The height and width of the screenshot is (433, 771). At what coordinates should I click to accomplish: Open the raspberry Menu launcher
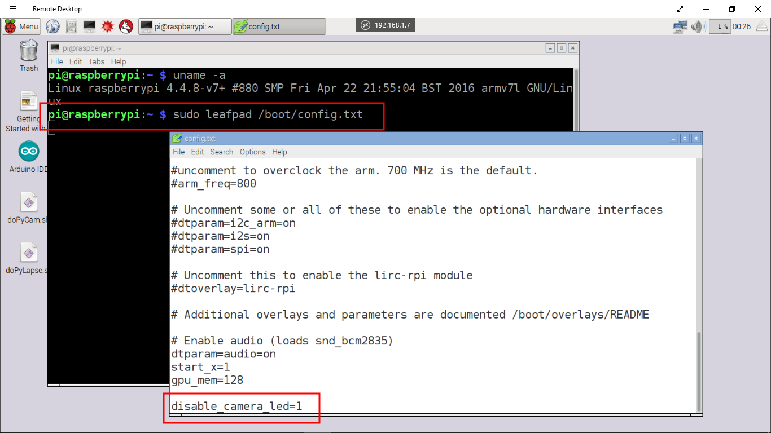(x=21, y=26)
